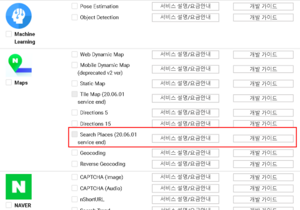300x210 pixels.
Task: Toggle the CAPTCHA (Audio) checkbox
Action: (74, 188)
